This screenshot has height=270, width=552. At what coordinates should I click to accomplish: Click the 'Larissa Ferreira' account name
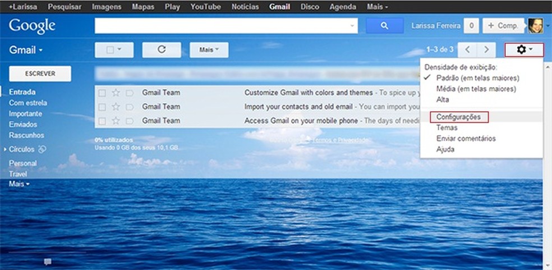point(436,26)
